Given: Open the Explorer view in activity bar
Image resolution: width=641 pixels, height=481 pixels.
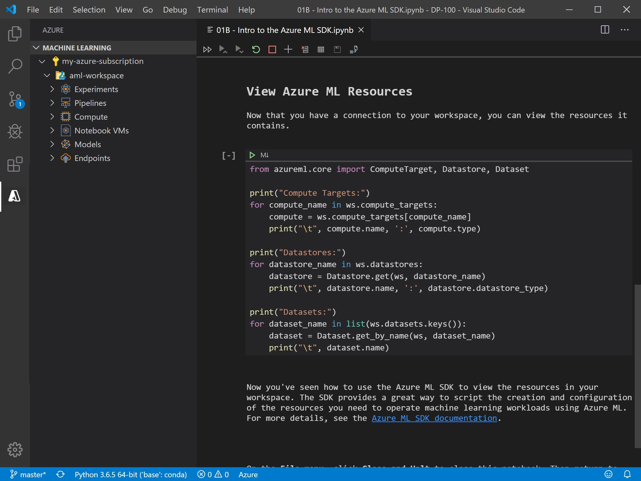Looking at the screenshot, I should click(x=15, y=34).
